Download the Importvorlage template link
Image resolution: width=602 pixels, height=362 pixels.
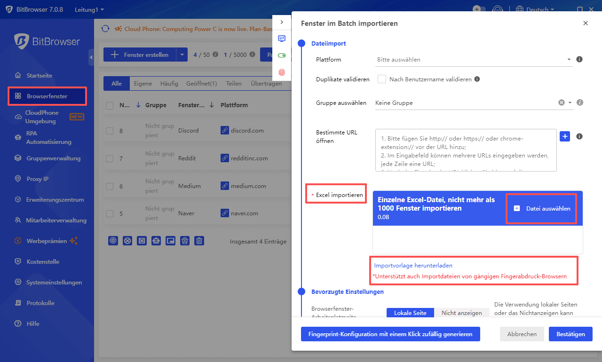point(413,265)
